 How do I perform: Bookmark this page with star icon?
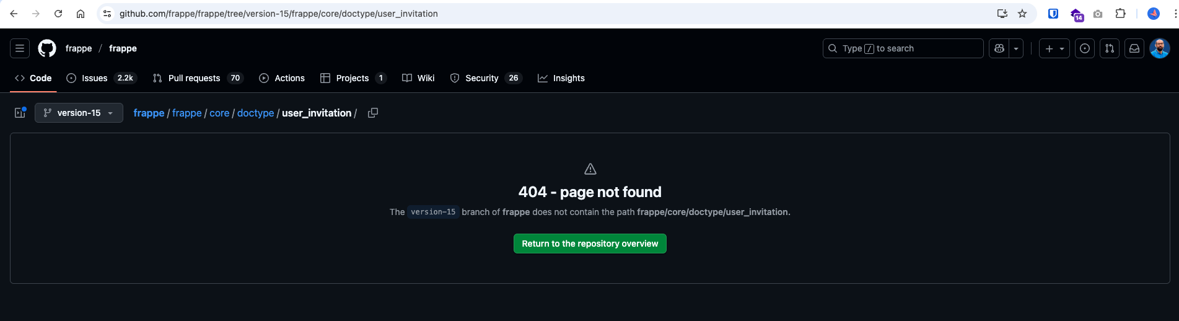(1022, 14)
